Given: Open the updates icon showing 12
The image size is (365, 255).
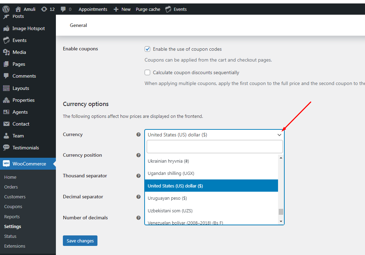Looking at the screenshot, I should (x=44, y=9).
